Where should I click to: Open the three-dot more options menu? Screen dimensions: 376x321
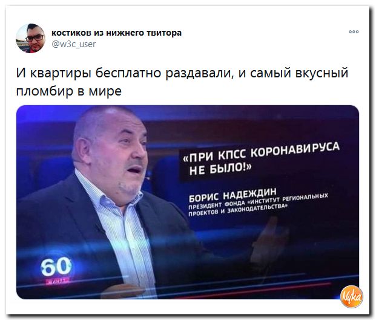[x=354, y=31]
